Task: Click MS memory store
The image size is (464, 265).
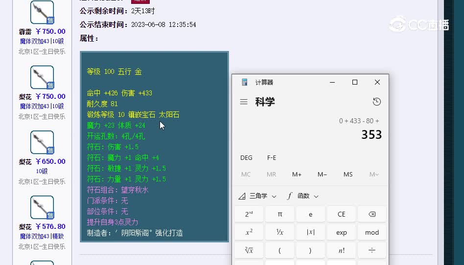Action: 348,175
